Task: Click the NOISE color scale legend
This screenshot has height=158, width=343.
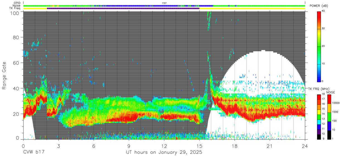Action: (x=329, y=117)
